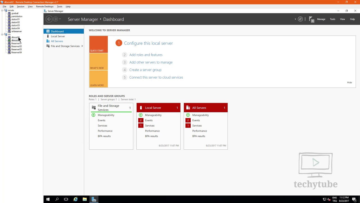Click the File and Storage Services tile header
360x203 pixels.
click(x=111, y=108)
